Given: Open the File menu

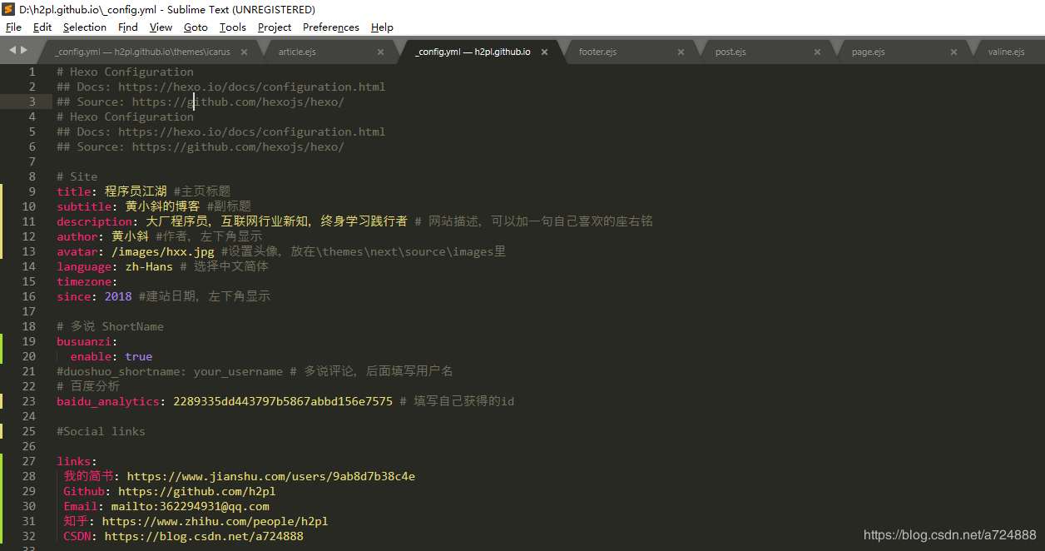Looking at the screenshot, I should (13, 27).
